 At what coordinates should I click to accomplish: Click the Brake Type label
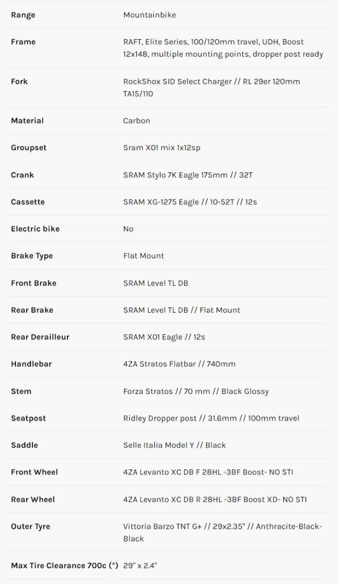[32, 256]
